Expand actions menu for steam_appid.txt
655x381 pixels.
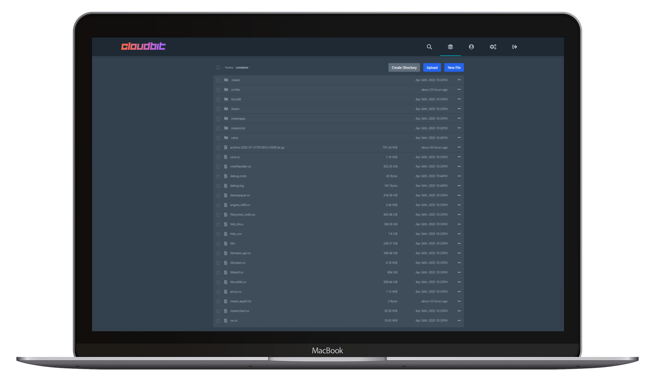(x=459, y=301)
